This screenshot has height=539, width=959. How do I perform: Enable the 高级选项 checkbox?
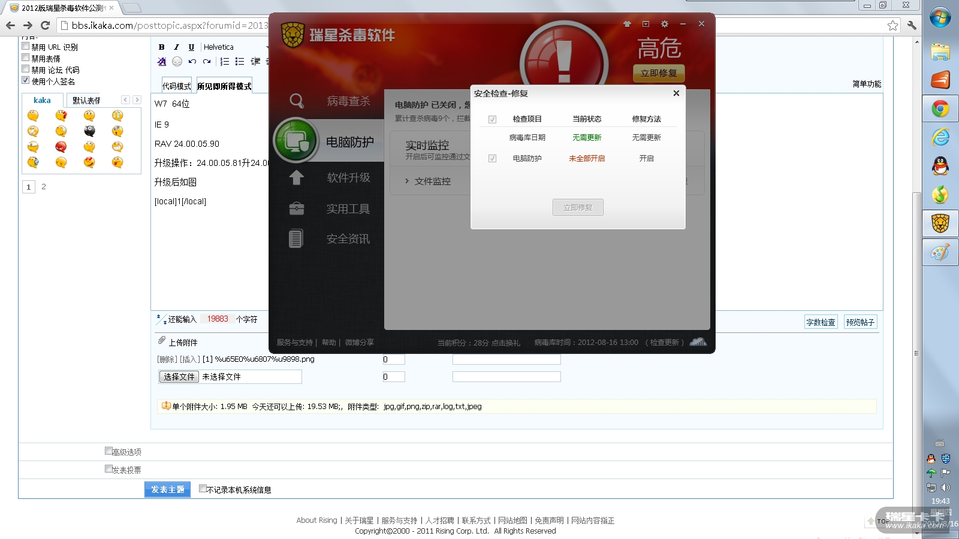point(108,451)
